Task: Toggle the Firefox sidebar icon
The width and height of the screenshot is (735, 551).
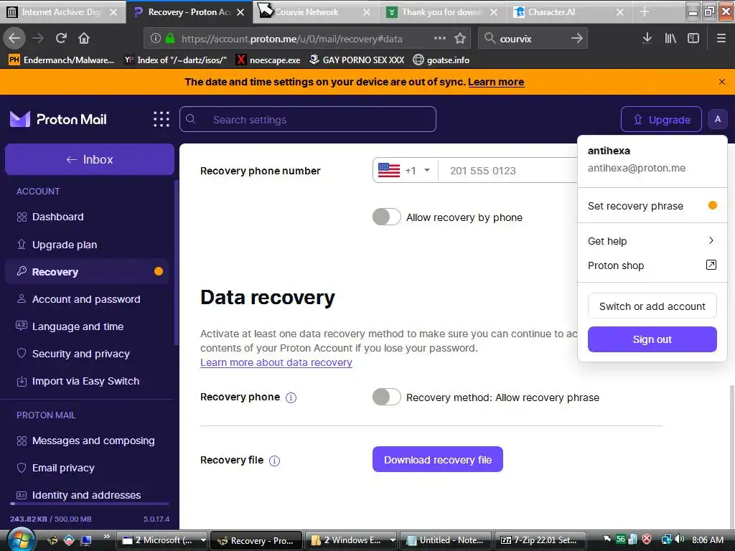Action: [693, 39]
